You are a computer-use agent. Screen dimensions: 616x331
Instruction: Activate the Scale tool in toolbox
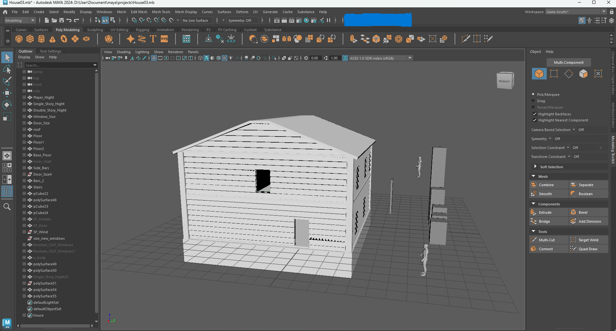pyautogui.click(x=7, y=117)
